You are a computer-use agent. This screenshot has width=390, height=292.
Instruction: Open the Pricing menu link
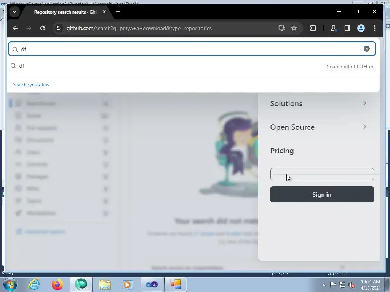[282, 151]
